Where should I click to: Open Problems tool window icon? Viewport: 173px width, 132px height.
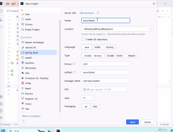[1, 111]
